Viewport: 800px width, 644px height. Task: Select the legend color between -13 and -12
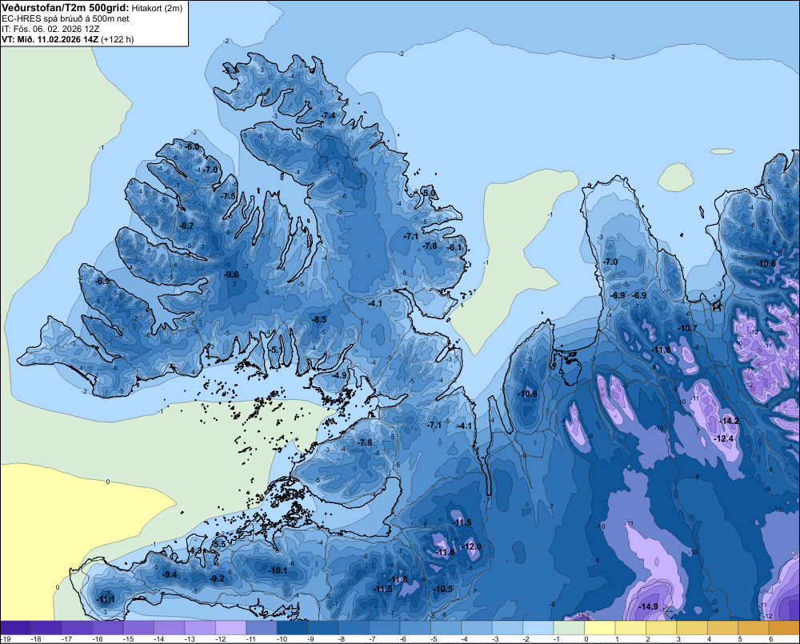click(x=200, y=628)
